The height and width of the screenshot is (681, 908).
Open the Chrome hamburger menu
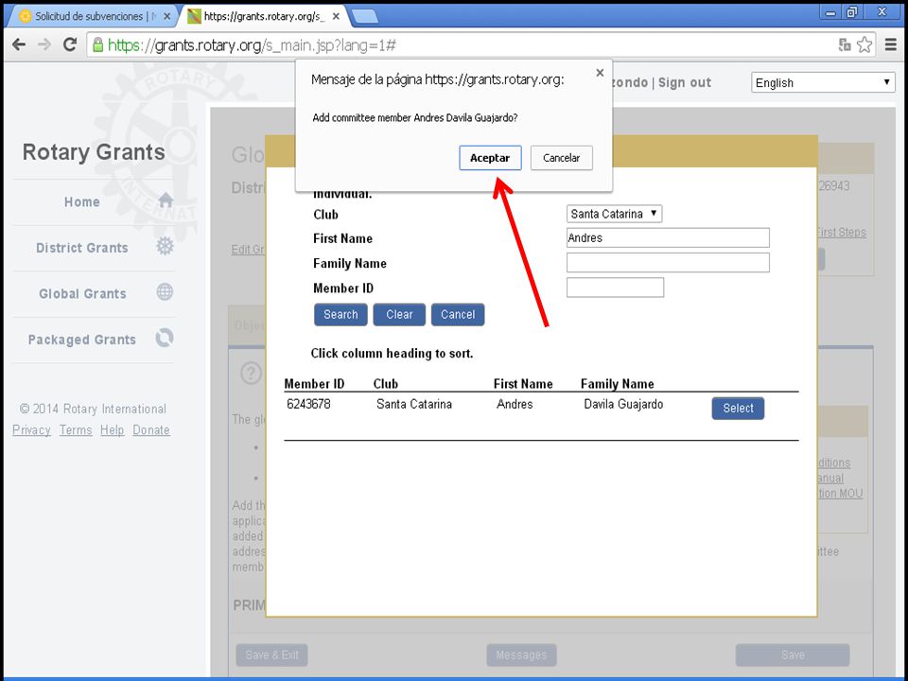click(x=891, y=44)
